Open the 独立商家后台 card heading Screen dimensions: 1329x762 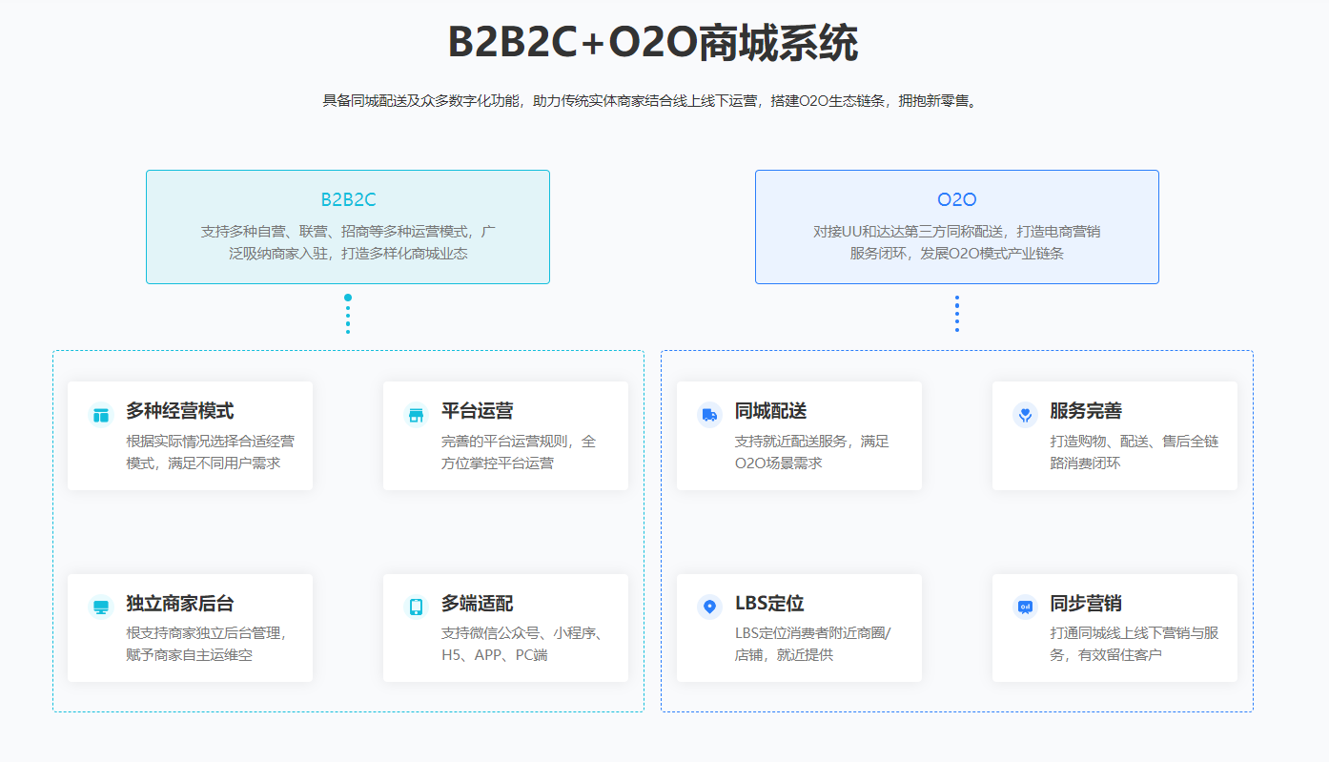click(180, 604)
